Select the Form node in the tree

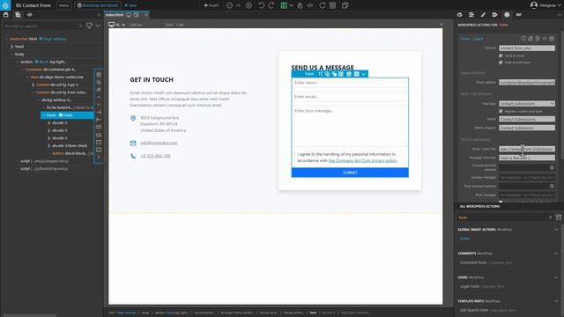[x=67, y=115]
